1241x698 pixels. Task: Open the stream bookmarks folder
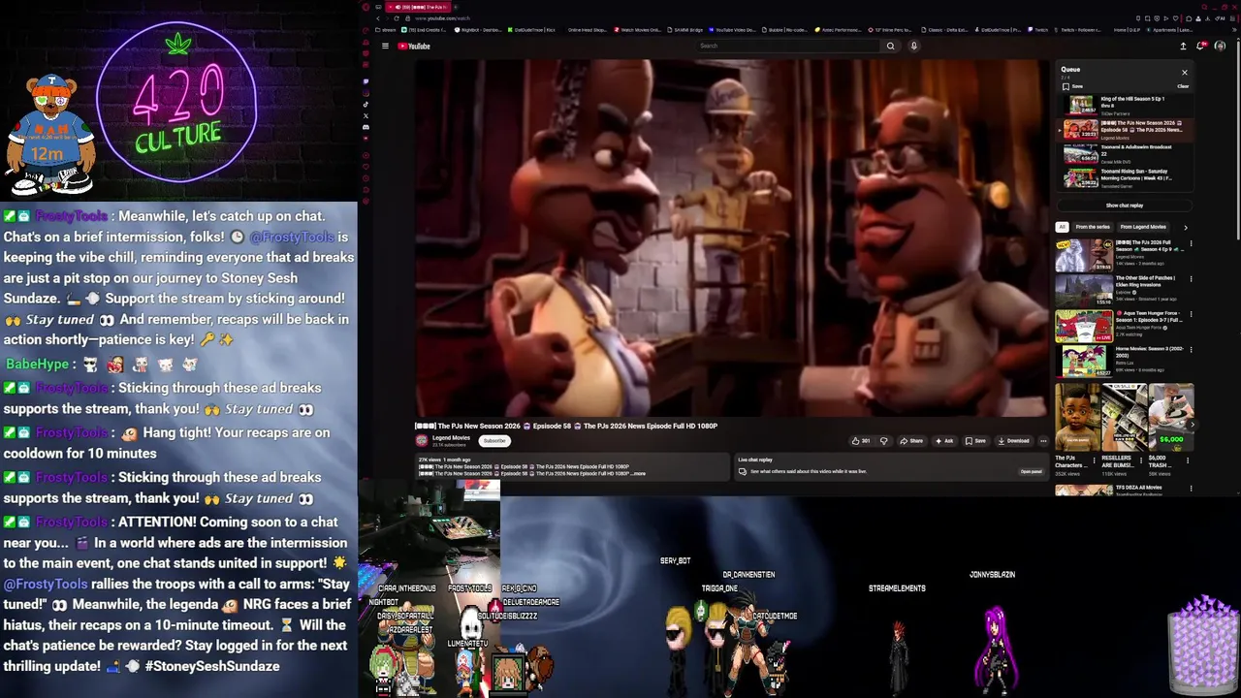pyautogui.click(x=384, y=30)
